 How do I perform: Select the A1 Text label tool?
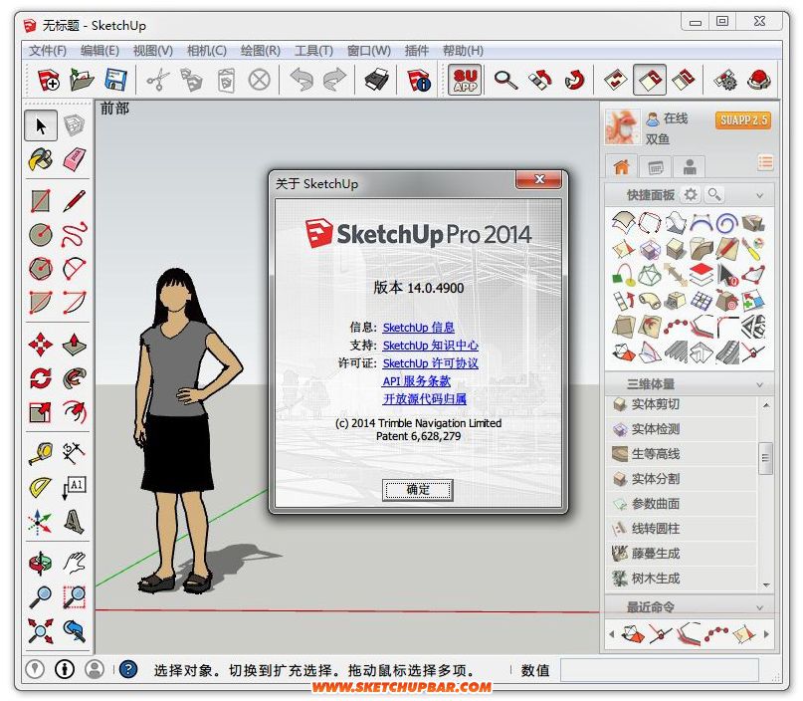75,487
